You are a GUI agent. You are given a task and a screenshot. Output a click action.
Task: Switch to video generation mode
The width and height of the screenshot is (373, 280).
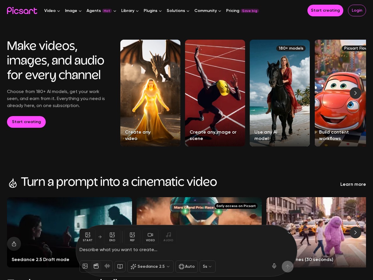[96, 266]
